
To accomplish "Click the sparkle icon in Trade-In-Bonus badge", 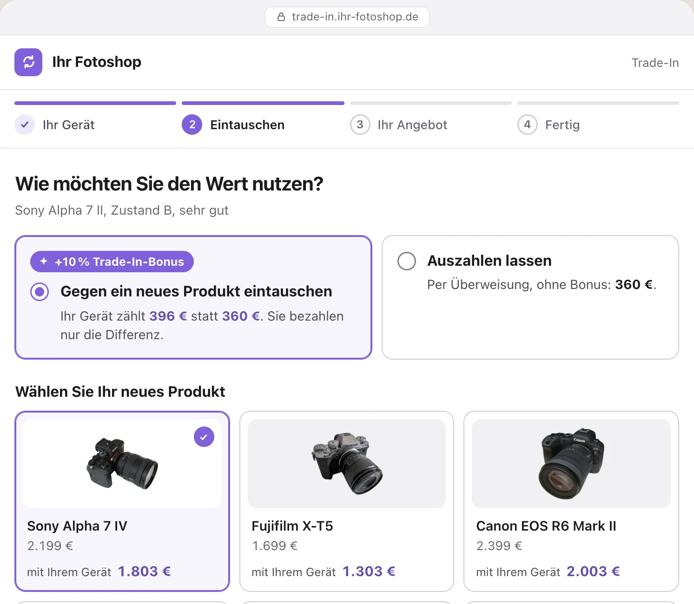I will [x=44, y=262].
